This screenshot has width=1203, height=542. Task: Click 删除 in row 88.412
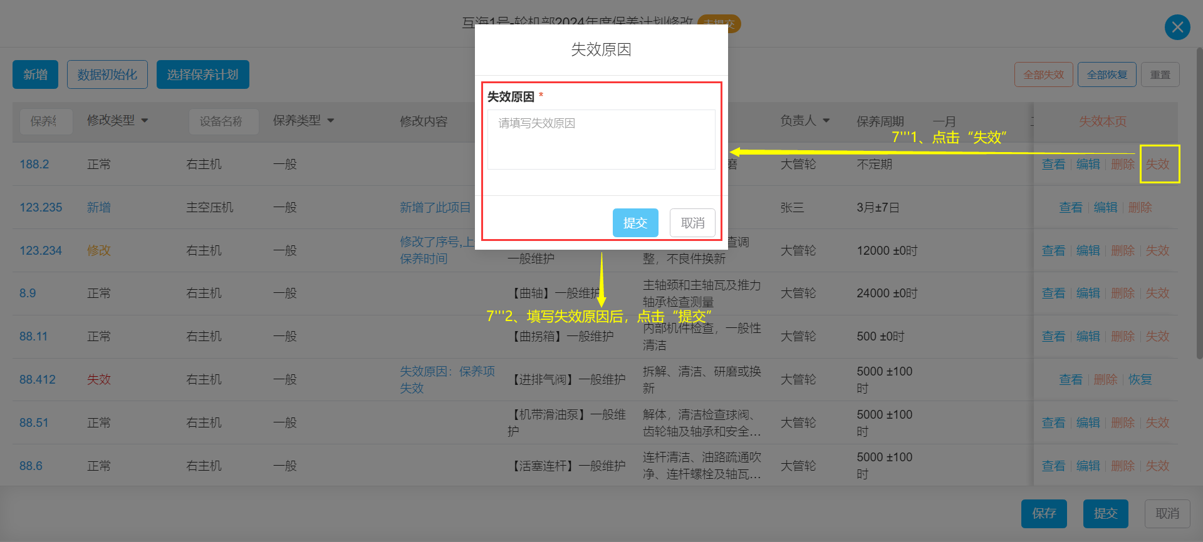tap(1106, 379)
